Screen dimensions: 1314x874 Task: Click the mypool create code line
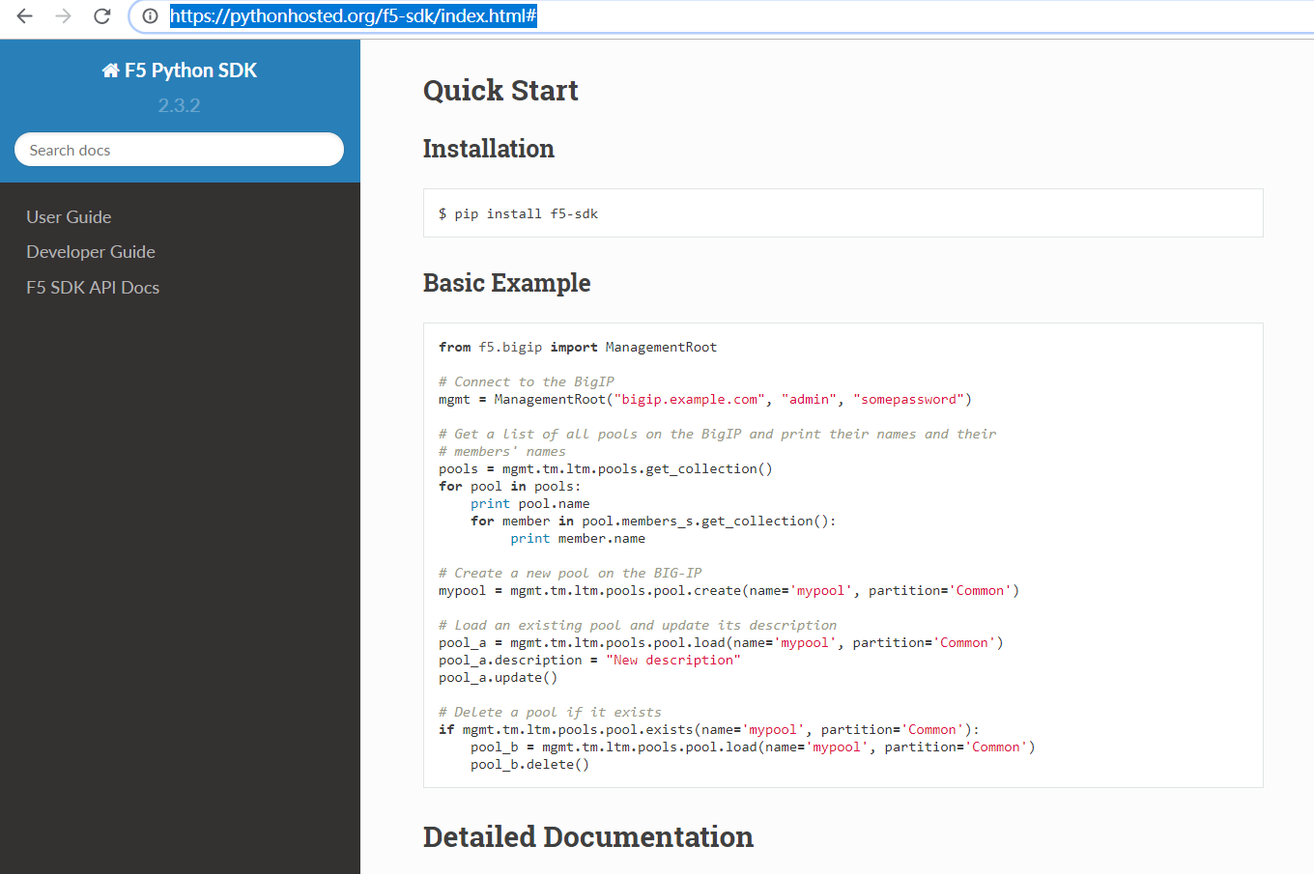[729, 590]
